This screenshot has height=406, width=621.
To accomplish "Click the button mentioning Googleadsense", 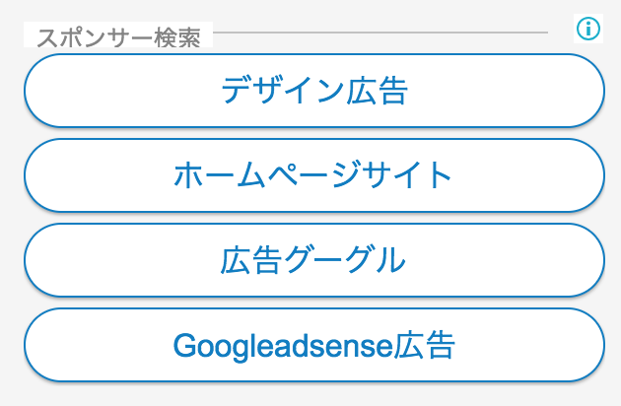I will point(314,345).
